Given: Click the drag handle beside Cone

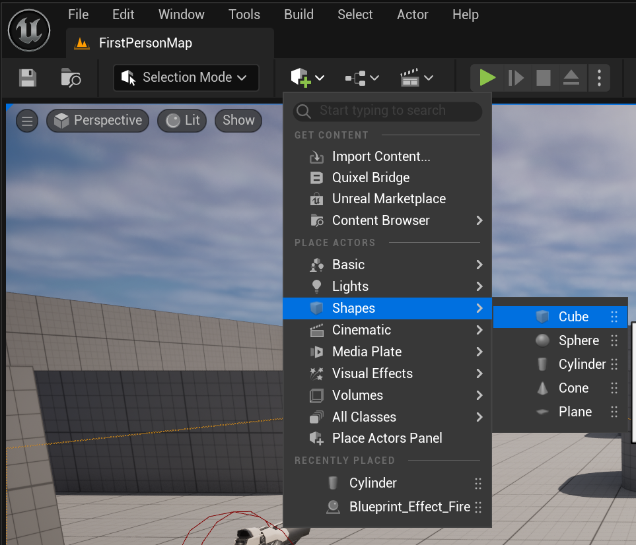Looking at the screenshot, I should 614,388.
